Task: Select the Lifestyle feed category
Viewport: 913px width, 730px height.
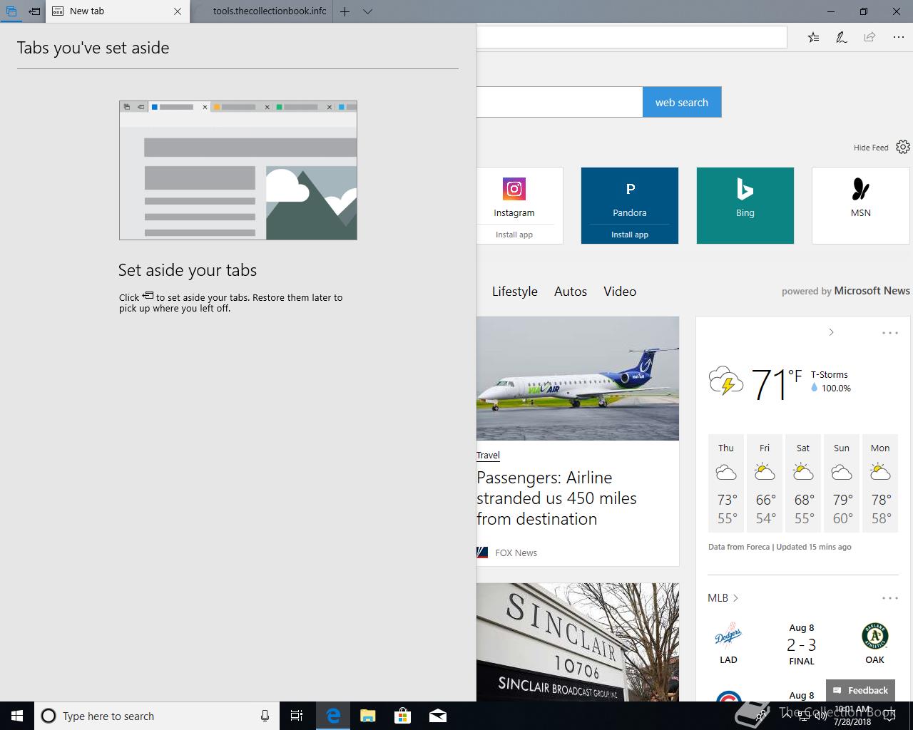Action: (515, 292)
